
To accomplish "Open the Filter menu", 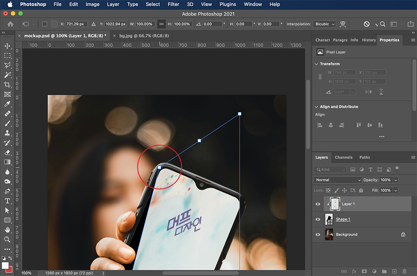I will click(173, 4).
